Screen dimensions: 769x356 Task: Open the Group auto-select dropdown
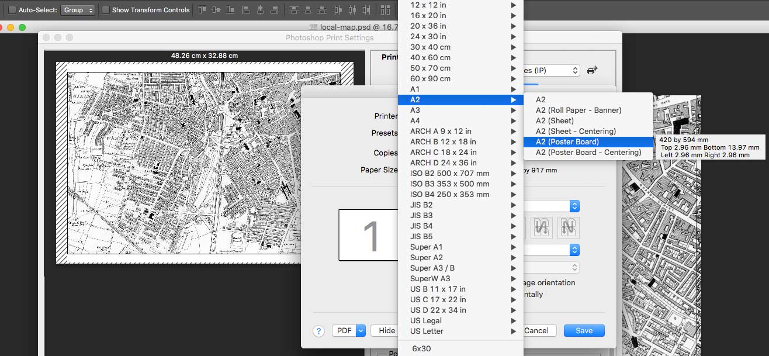[78, 10]
